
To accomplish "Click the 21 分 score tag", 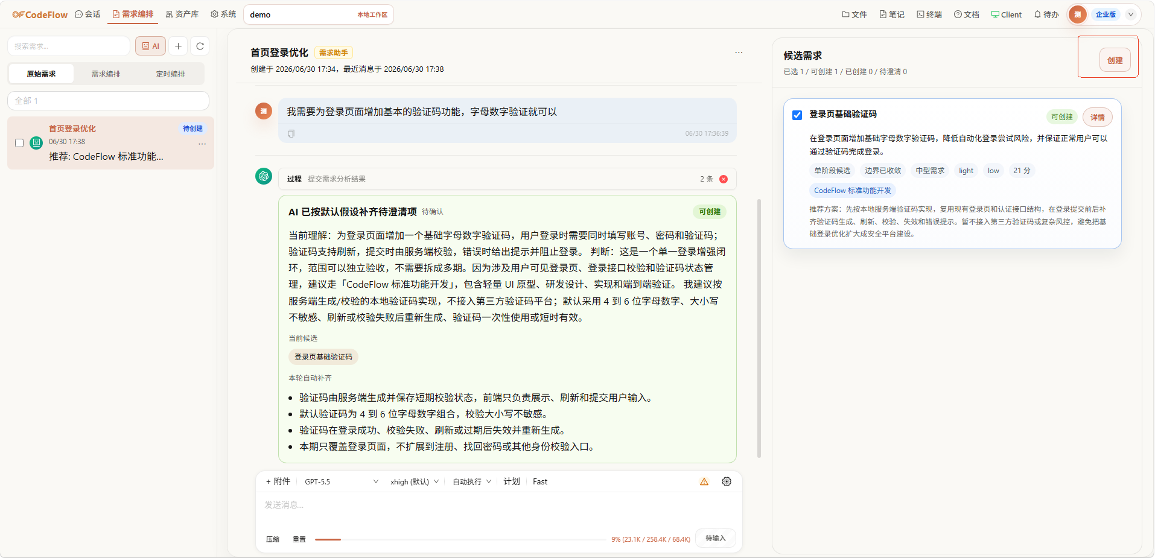I will [x=1022, y=171].
